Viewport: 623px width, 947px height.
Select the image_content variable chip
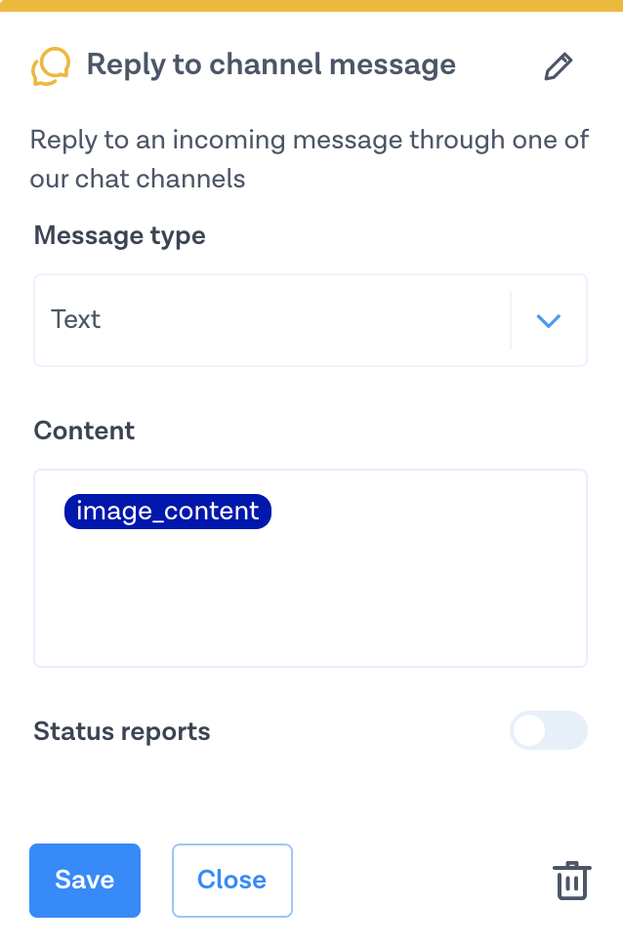(x=167, y=511)
